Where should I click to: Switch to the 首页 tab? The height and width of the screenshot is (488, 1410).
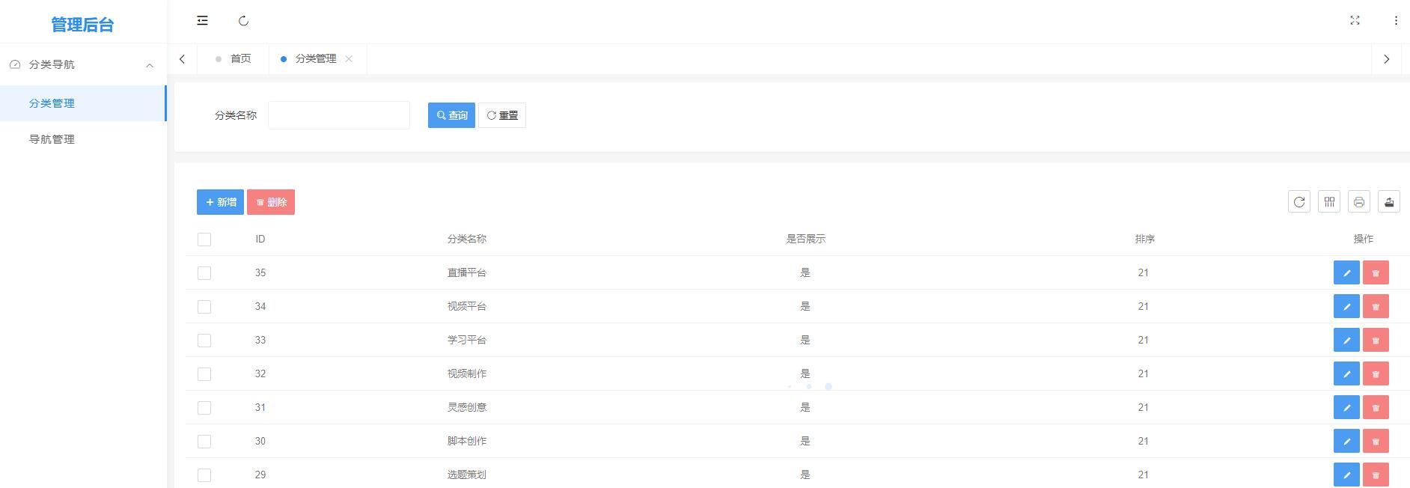click(240, 59)
